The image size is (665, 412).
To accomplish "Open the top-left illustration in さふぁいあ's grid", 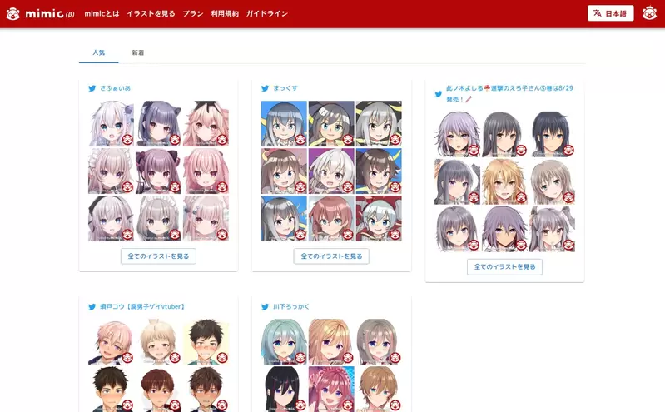I will (111, 123).
